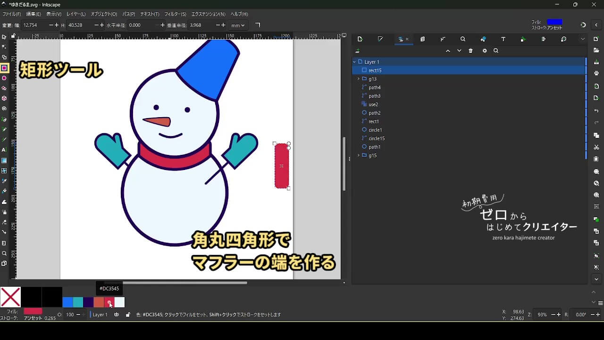This screenshot has width=604, height=340.
Task: Open the mm units dropdown
Action: tap(238, 25)
